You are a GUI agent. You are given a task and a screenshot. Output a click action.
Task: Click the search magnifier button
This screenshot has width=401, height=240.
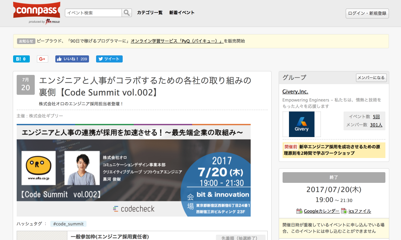[127, 13]
